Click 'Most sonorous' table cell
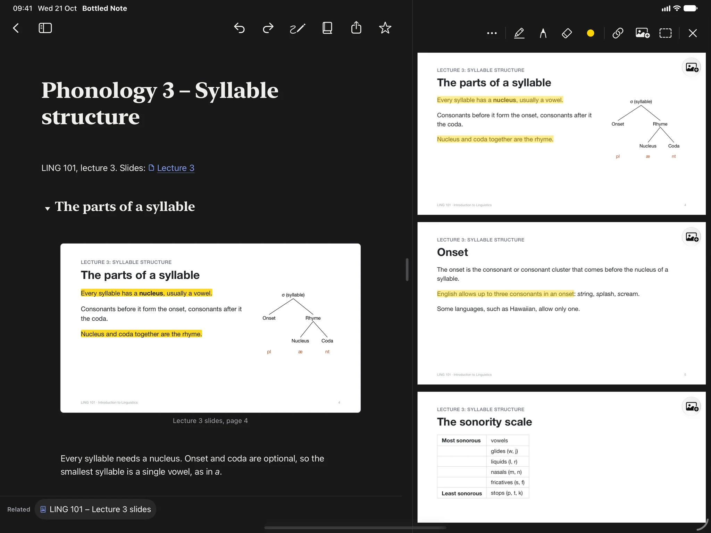 (461, 440)
